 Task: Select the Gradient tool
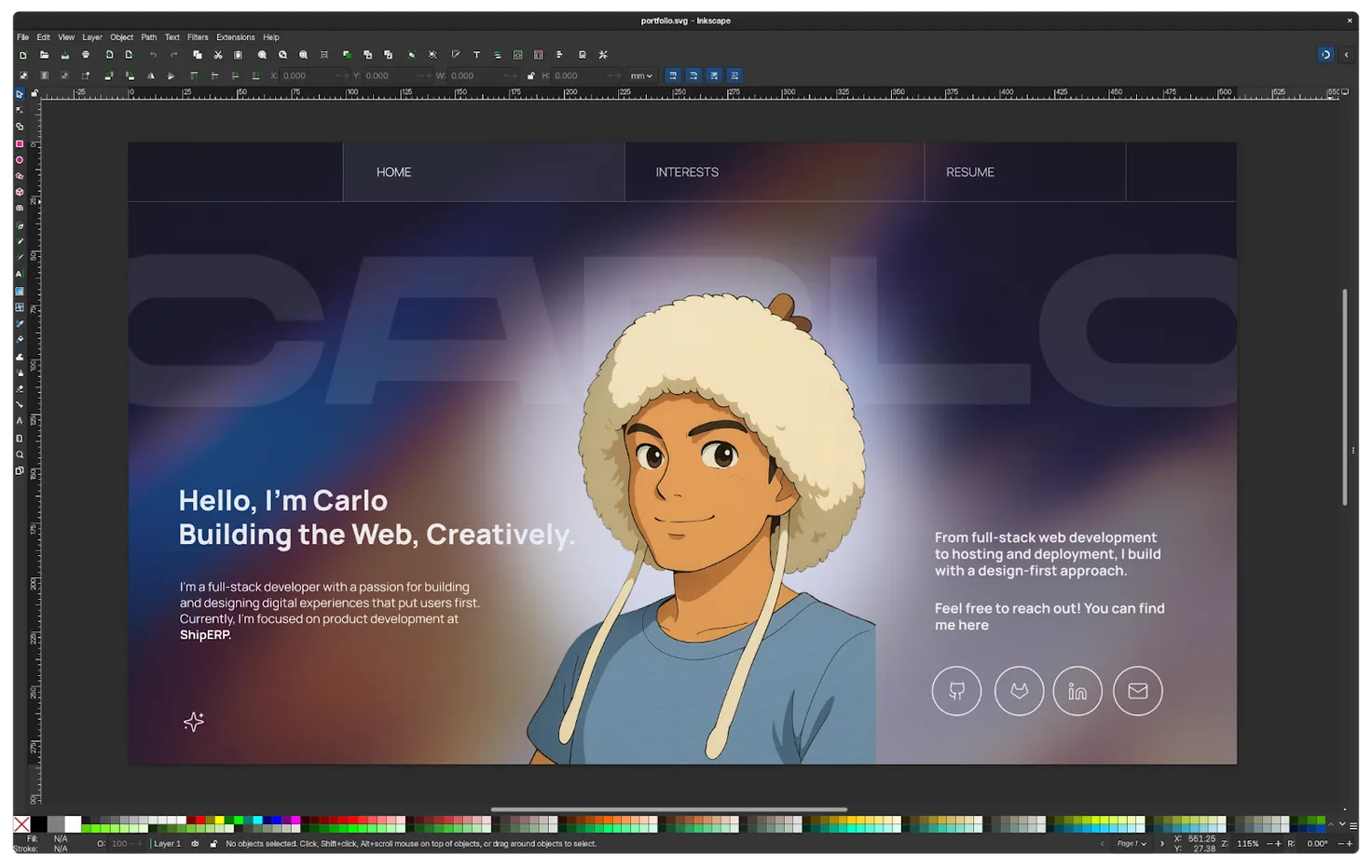coord(20,292)
